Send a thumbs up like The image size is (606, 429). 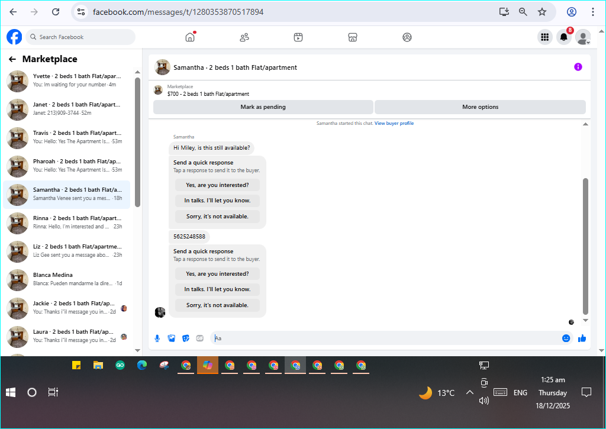[x=582, y=338]
